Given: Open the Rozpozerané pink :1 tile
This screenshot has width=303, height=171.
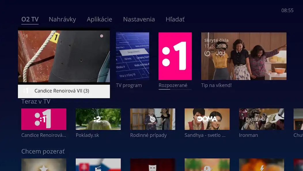Looking at the screenshot, I should (x=175, y=56).
